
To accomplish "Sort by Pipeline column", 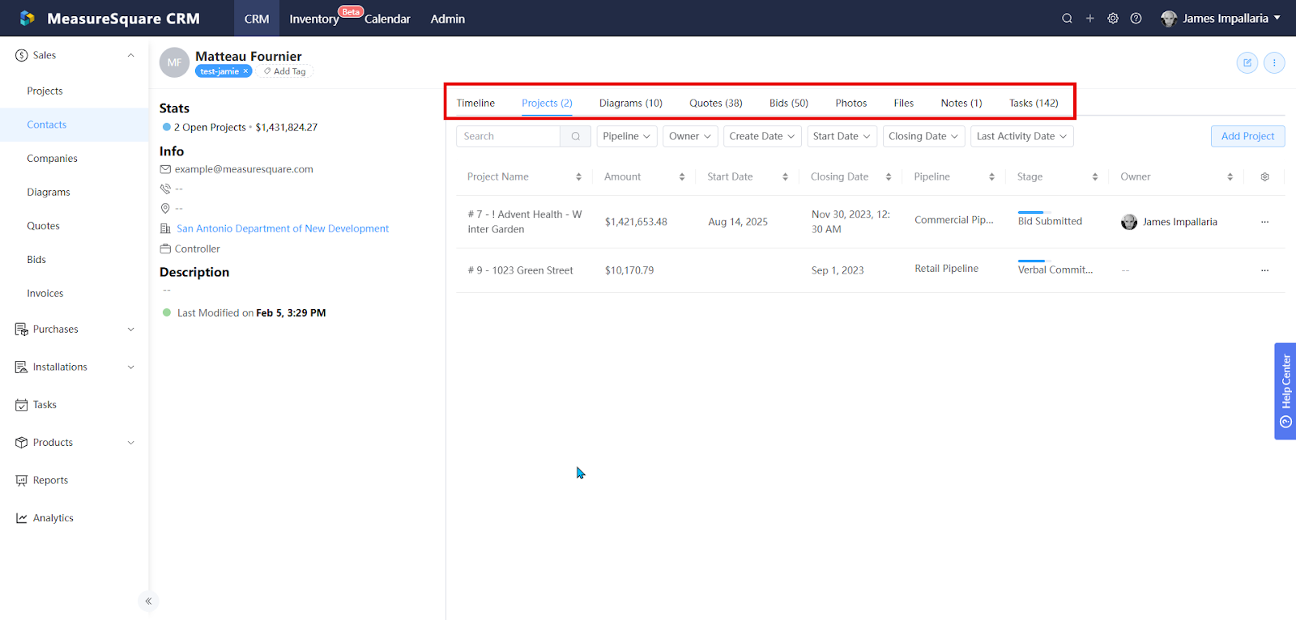I will tap(991, 176).
